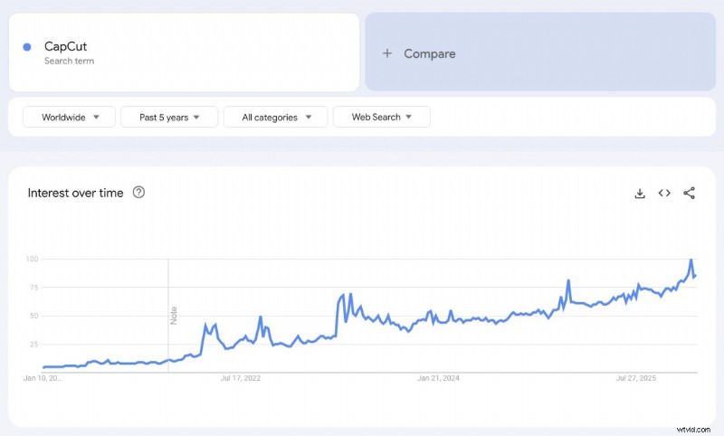
Task: Click the Note marker on the chart
Action: 174,316
